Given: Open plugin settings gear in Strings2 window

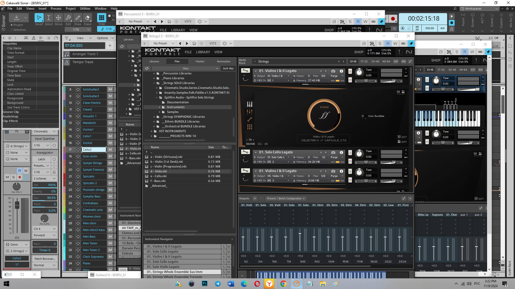Looking at the screenshot, I should (x=225, y=43).
